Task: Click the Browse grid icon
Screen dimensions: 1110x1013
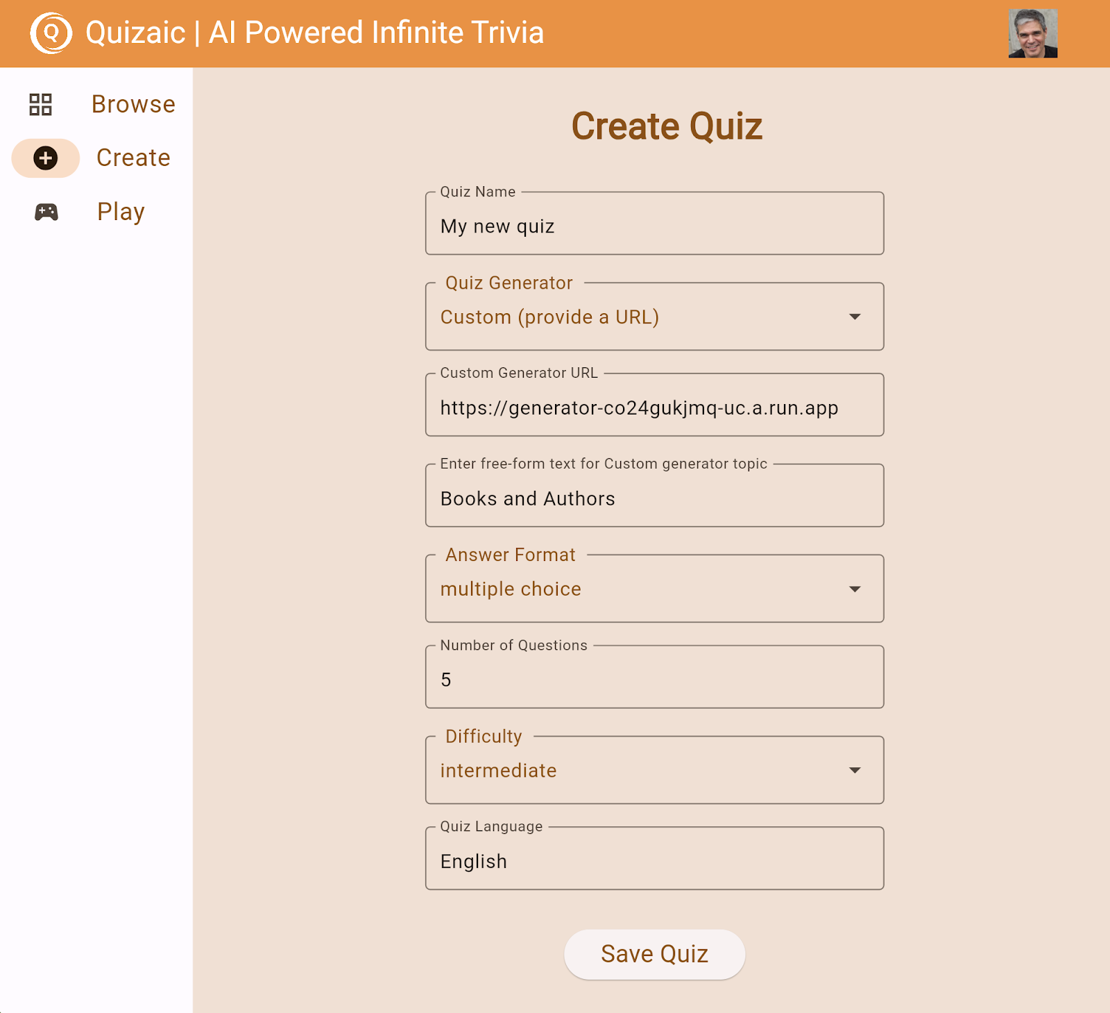Action: (41, 104)
